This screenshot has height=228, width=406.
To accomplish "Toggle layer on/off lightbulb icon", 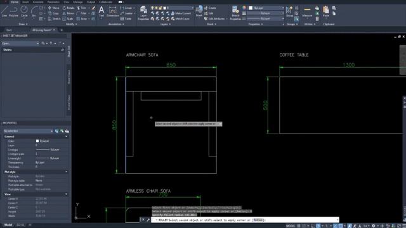I will tap(152, 8).
